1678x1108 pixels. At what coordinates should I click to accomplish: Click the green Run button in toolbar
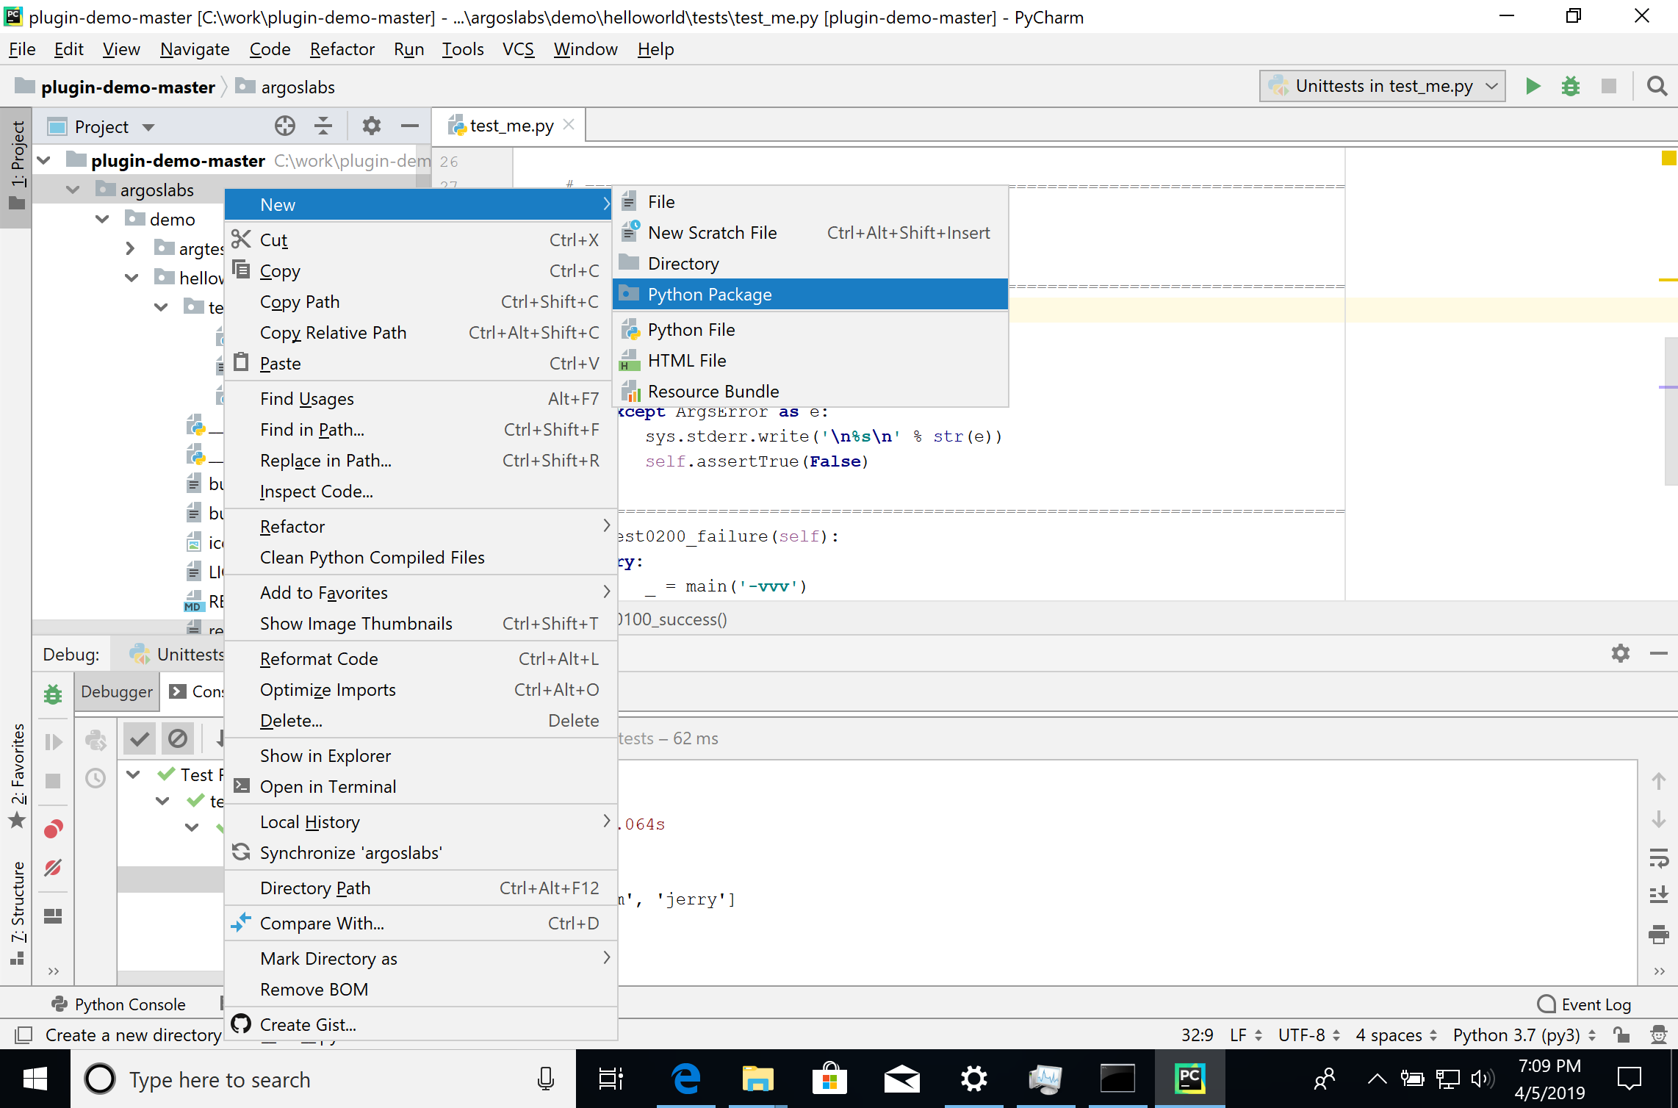[1533, 86]
